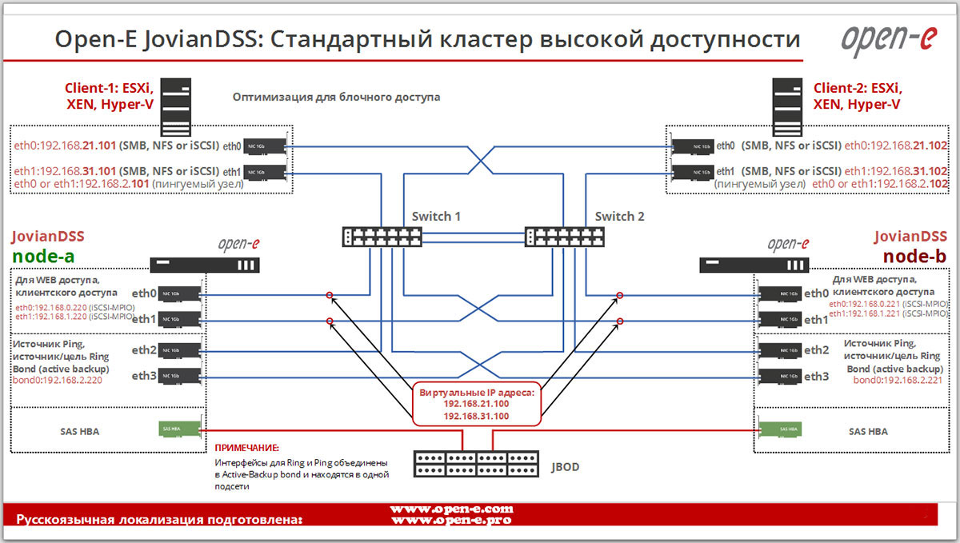Click the Switch 1 device icon

(x=382, y=237)
